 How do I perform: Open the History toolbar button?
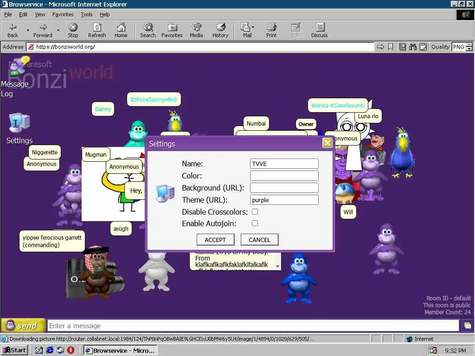[220, 30]
